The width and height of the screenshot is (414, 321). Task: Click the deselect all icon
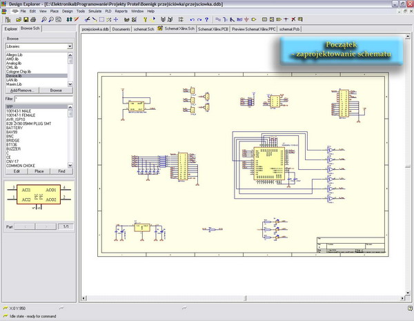(108, 19)
